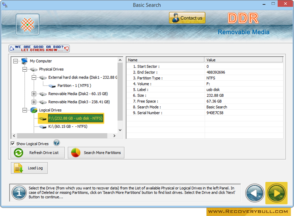This screenshot has height=216, width=294.
Task: Click the Back arrow button
Action: [255, 193]
